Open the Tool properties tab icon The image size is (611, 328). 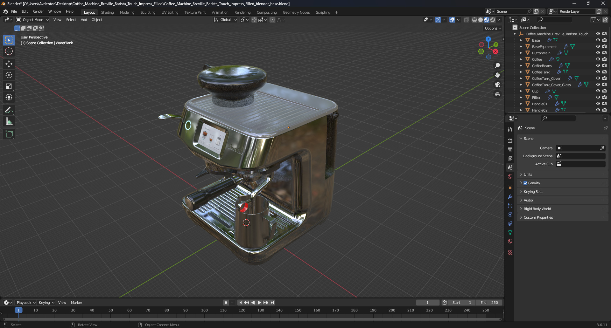[510, 129]
